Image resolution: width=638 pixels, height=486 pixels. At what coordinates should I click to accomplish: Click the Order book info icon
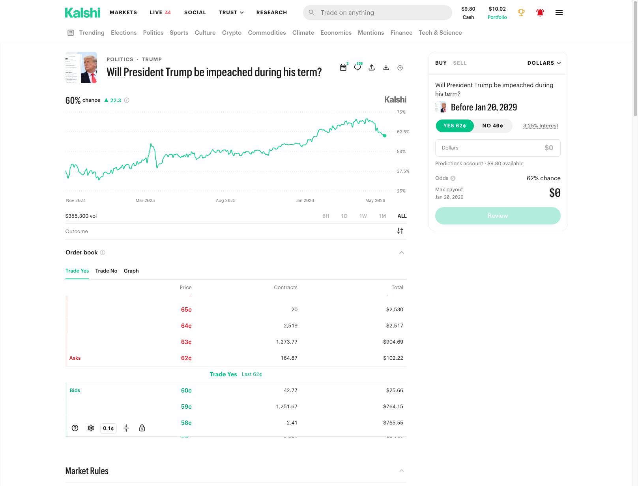pyautogui.click(x=103, y=252)
